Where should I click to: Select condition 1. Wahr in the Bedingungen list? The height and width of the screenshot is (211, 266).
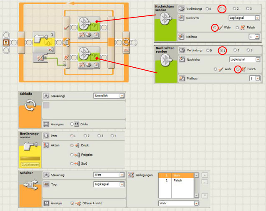tap(177, 175)
